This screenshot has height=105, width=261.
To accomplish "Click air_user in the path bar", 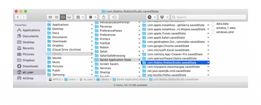I will [86, 79].
